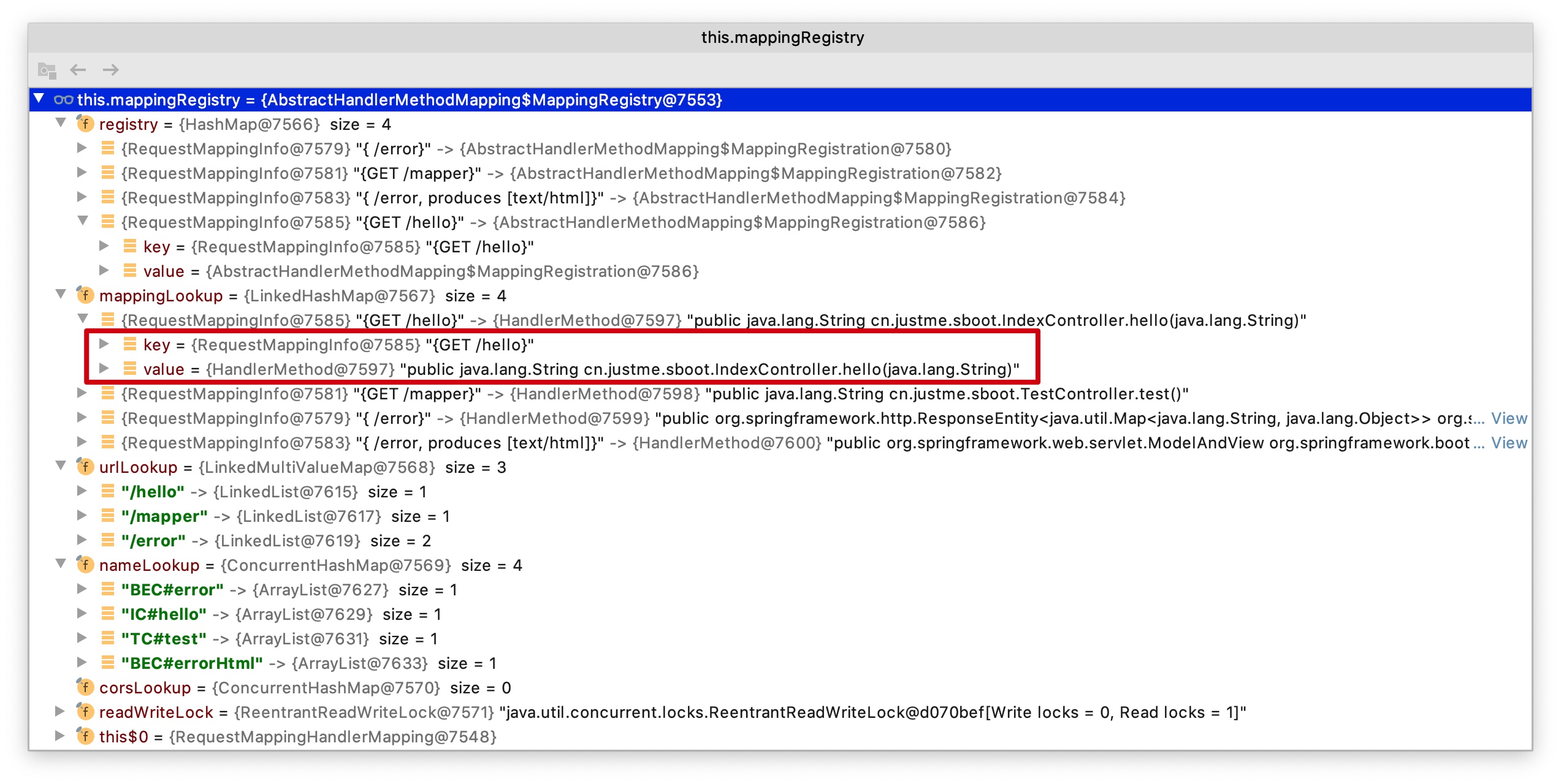The width and height of the screenshot is (1561, 784).
Task: Click the field icon next to nameLookup
Action: pyautogui.click(x=85, y=565)
